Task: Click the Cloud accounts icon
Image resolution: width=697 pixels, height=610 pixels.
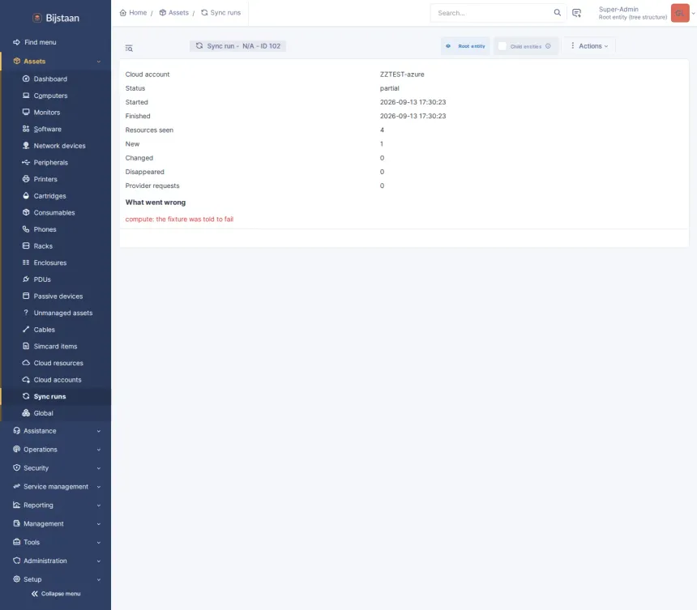Action: point(26,379)
